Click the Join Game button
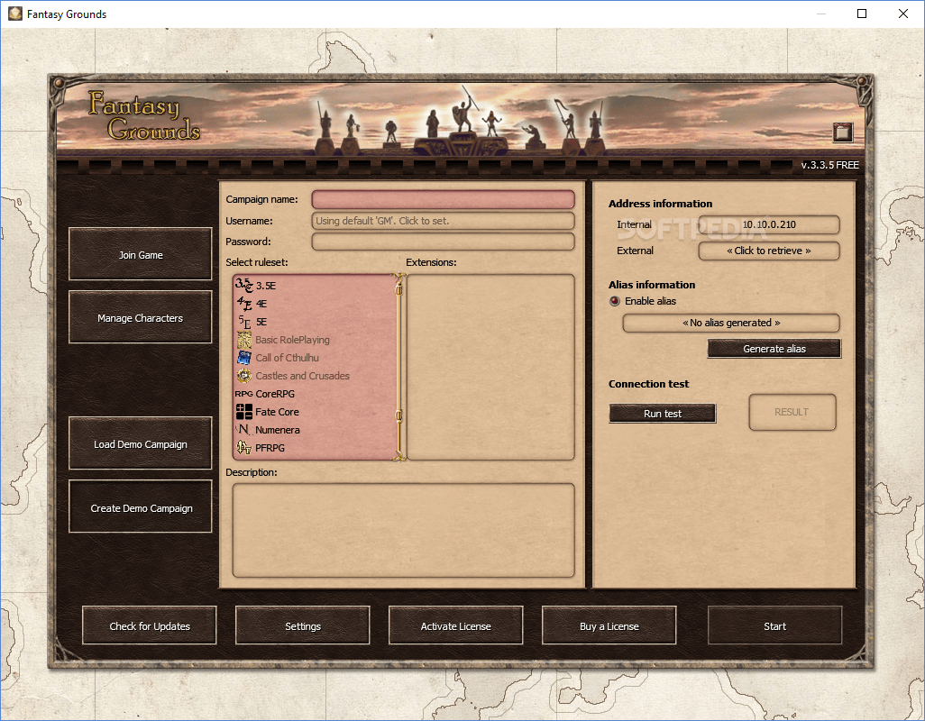 (141, 255)
